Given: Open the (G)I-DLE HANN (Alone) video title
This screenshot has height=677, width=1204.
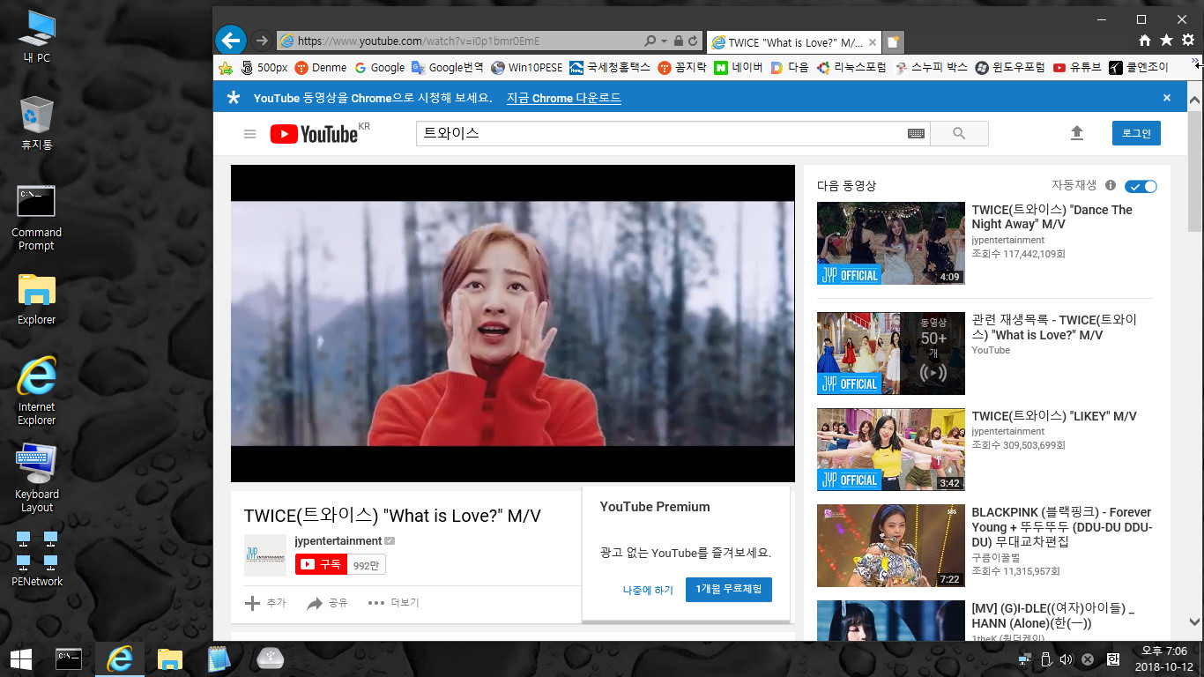Looking at the screenshot, I should (1053, 615).
